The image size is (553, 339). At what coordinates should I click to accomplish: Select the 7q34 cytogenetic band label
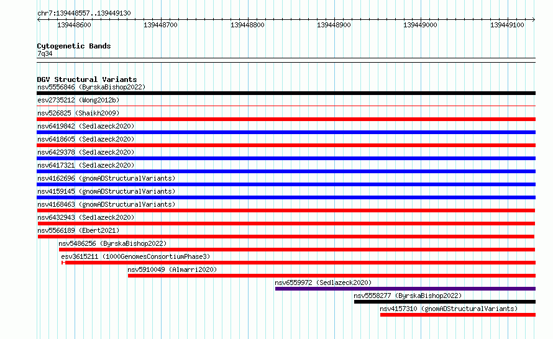(45, 53)
